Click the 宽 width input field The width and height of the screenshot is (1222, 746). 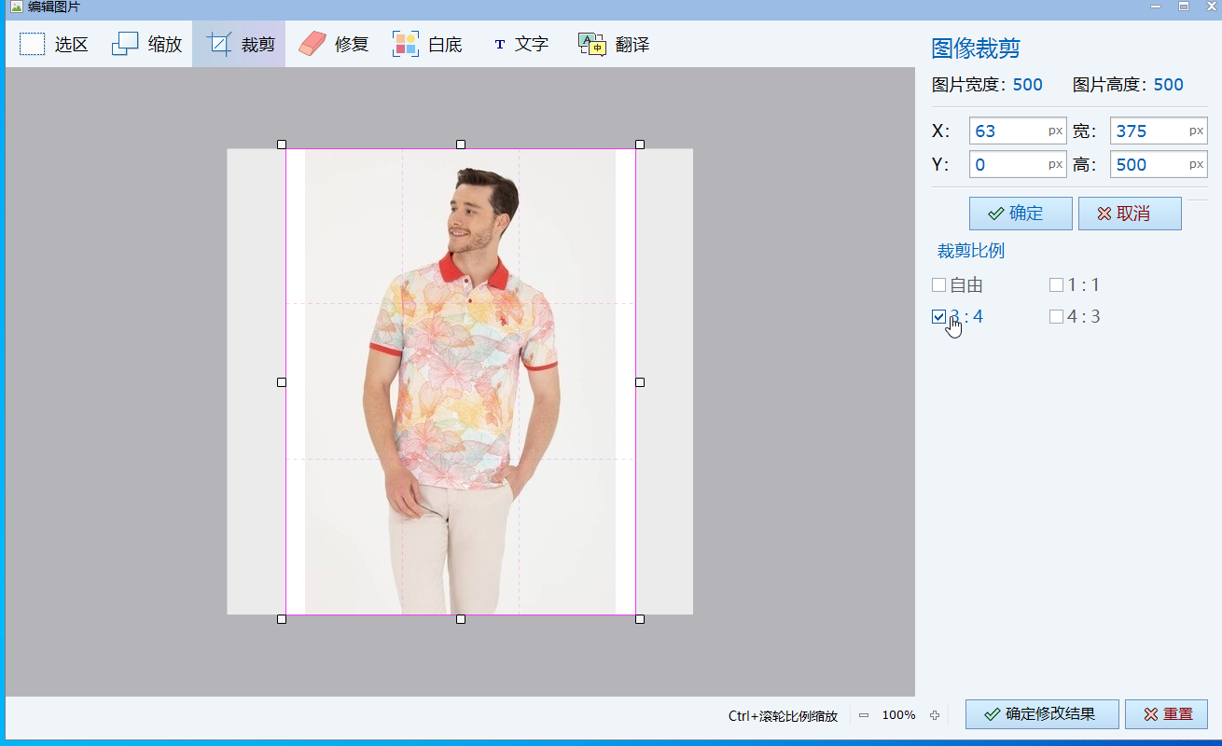[1148, 131]
